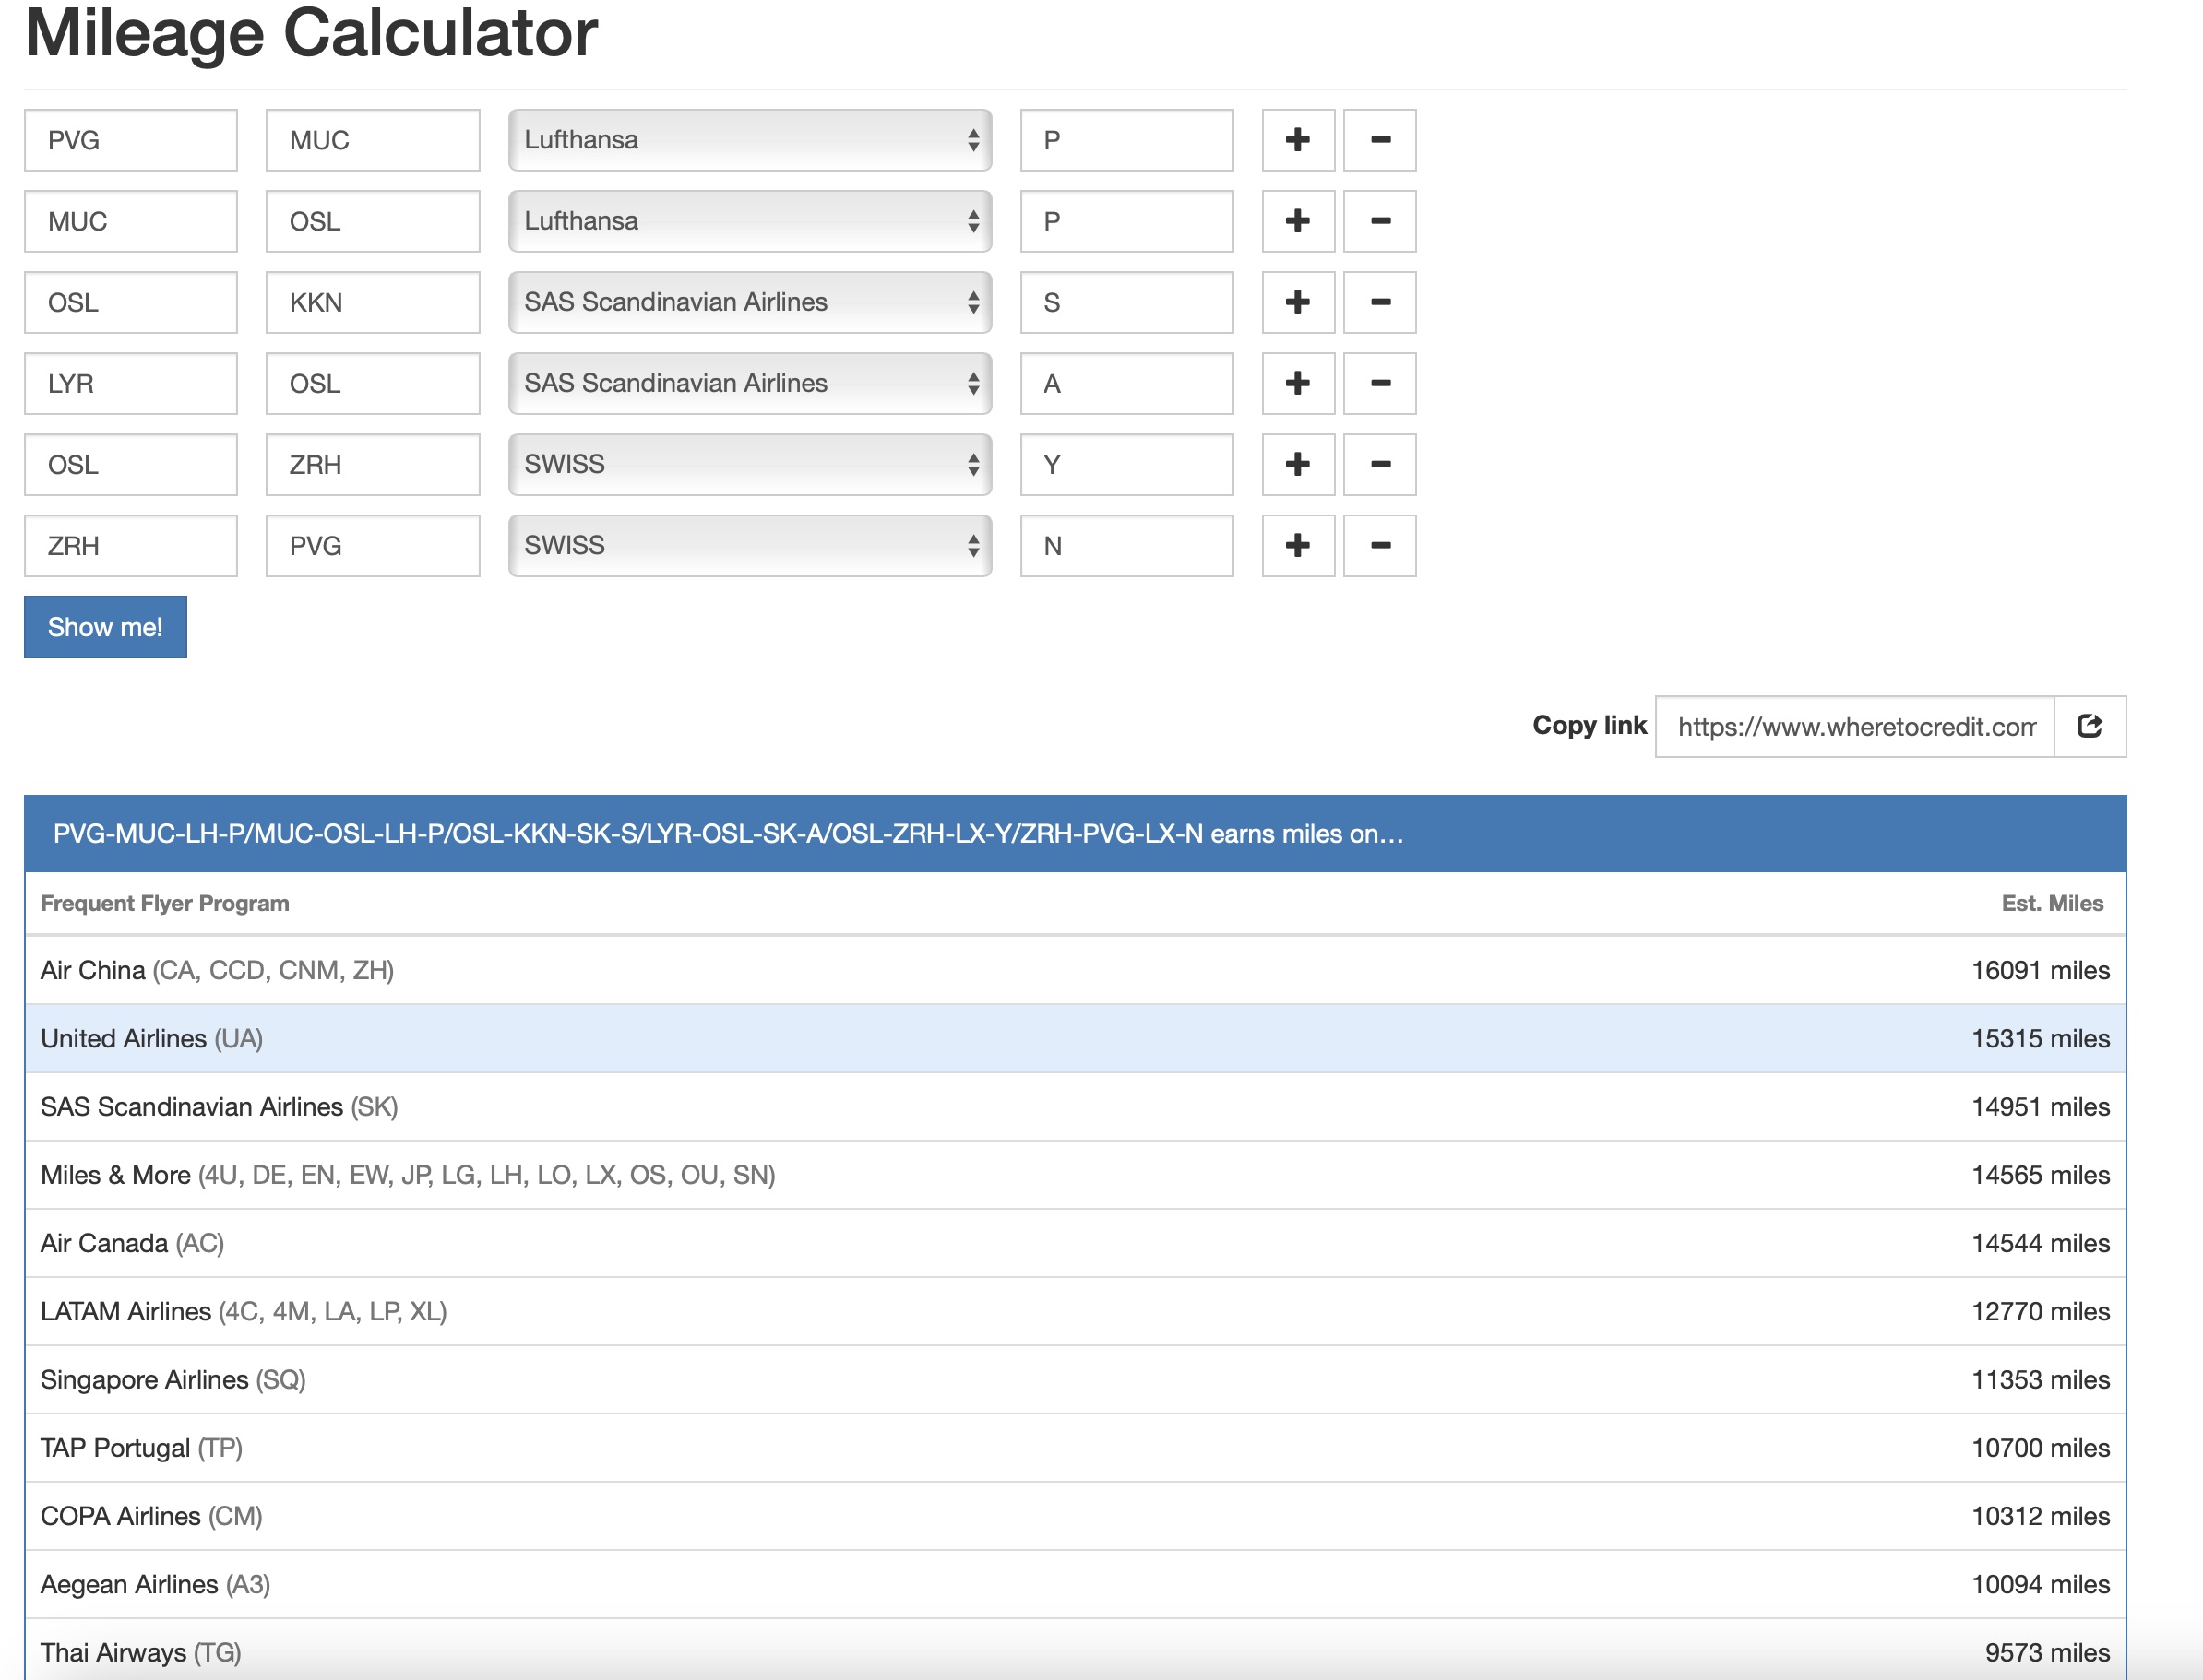Click the MUC origin field in second row
2203x1680 pixels.
pyautogui.click(x=131, y=221)
